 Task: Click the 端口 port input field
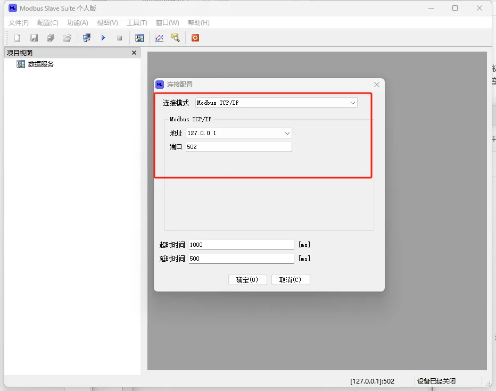[239, 147]
